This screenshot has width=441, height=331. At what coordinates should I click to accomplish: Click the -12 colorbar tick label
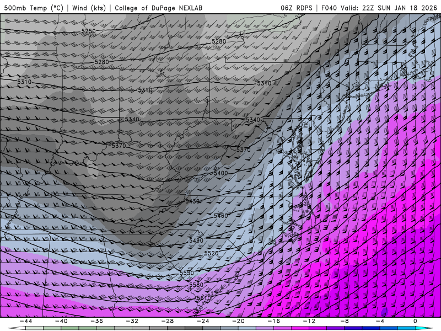tap(309, 321)
